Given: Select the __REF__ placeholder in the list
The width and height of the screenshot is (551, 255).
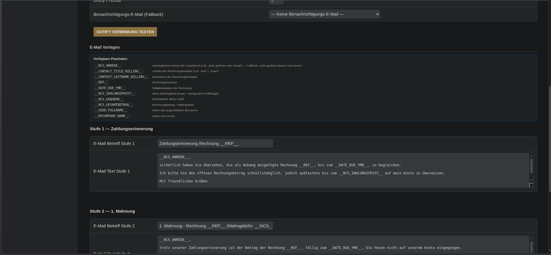Looking at the screenshot, I should (101, 82).
